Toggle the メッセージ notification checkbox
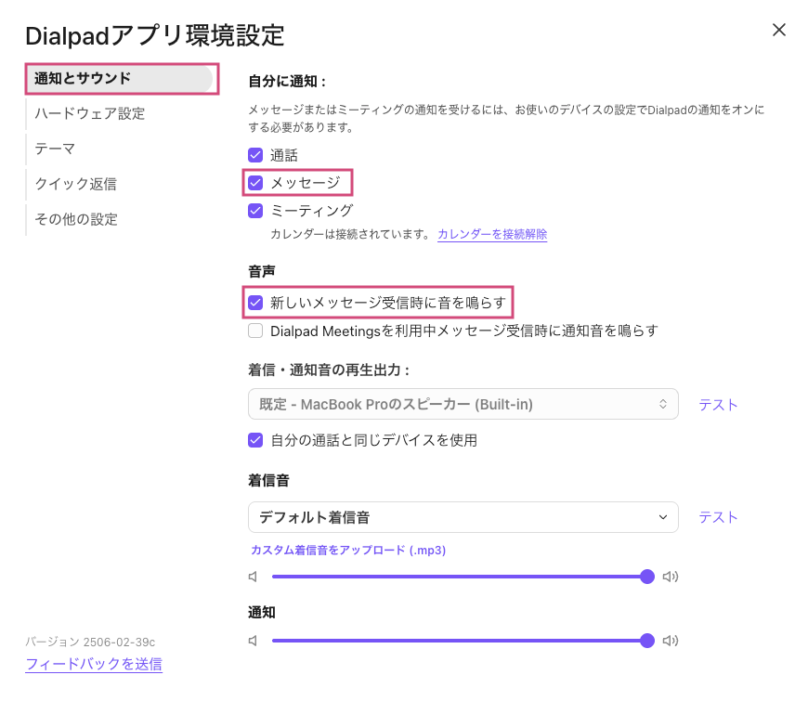The image size is (808, 701). point(255,183)
